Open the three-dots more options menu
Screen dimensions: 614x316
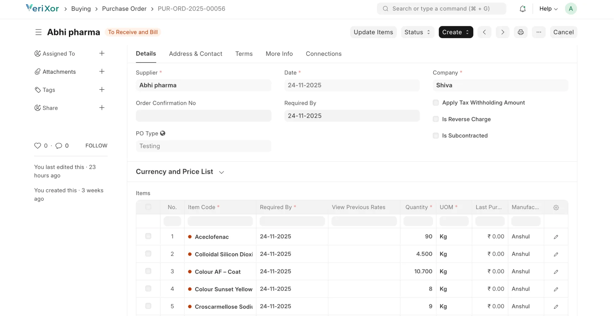click(539, 32)
